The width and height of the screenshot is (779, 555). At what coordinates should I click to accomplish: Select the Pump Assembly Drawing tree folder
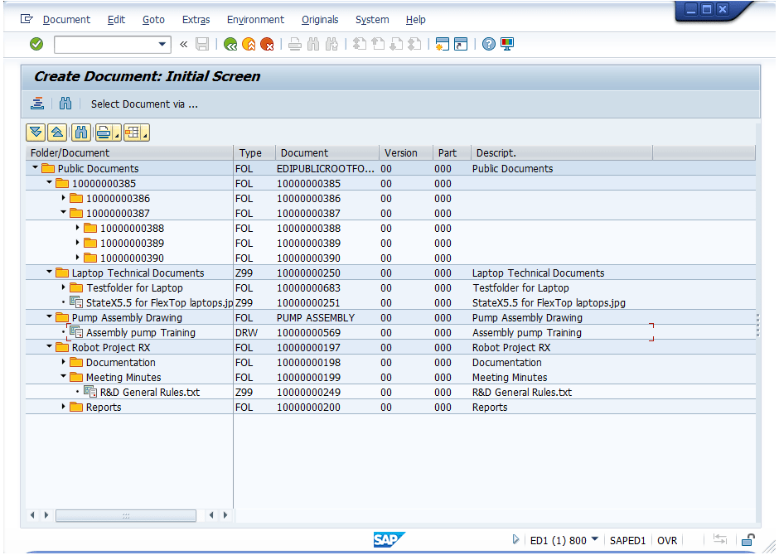[127, 317]
